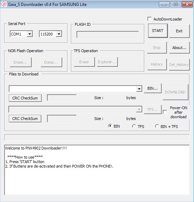Click the Exit button
The height and width of the screenshot is (202, 194).
179,31
